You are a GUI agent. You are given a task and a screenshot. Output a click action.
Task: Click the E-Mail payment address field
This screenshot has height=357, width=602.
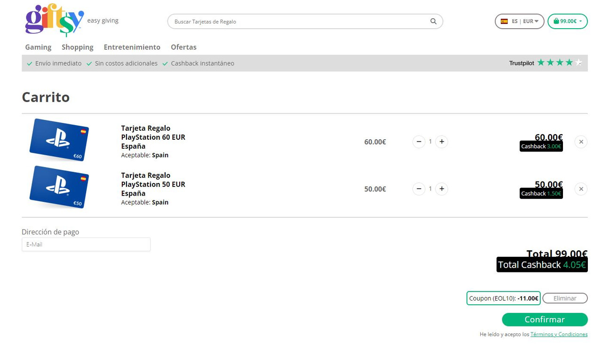[86, 244]
